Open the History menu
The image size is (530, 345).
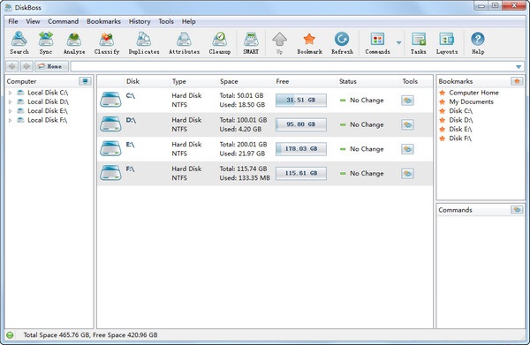coord(140,21)
